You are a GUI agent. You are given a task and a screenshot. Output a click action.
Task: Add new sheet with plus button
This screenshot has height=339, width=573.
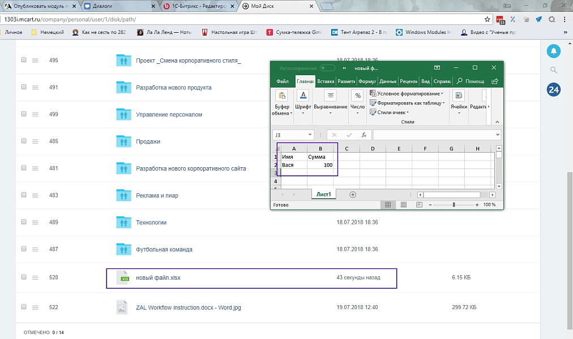click(353, 194)
